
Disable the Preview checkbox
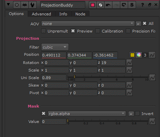click(x=73, y=31)
